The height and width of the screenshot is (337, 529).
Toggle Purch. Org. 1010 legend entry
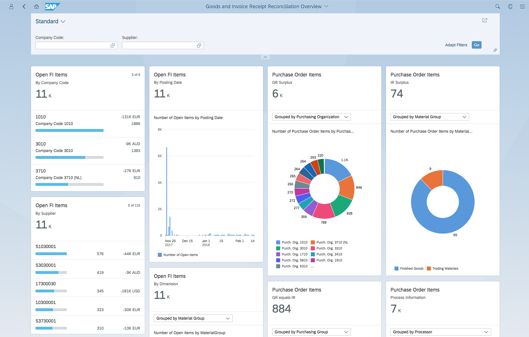[x=292, y=242]
